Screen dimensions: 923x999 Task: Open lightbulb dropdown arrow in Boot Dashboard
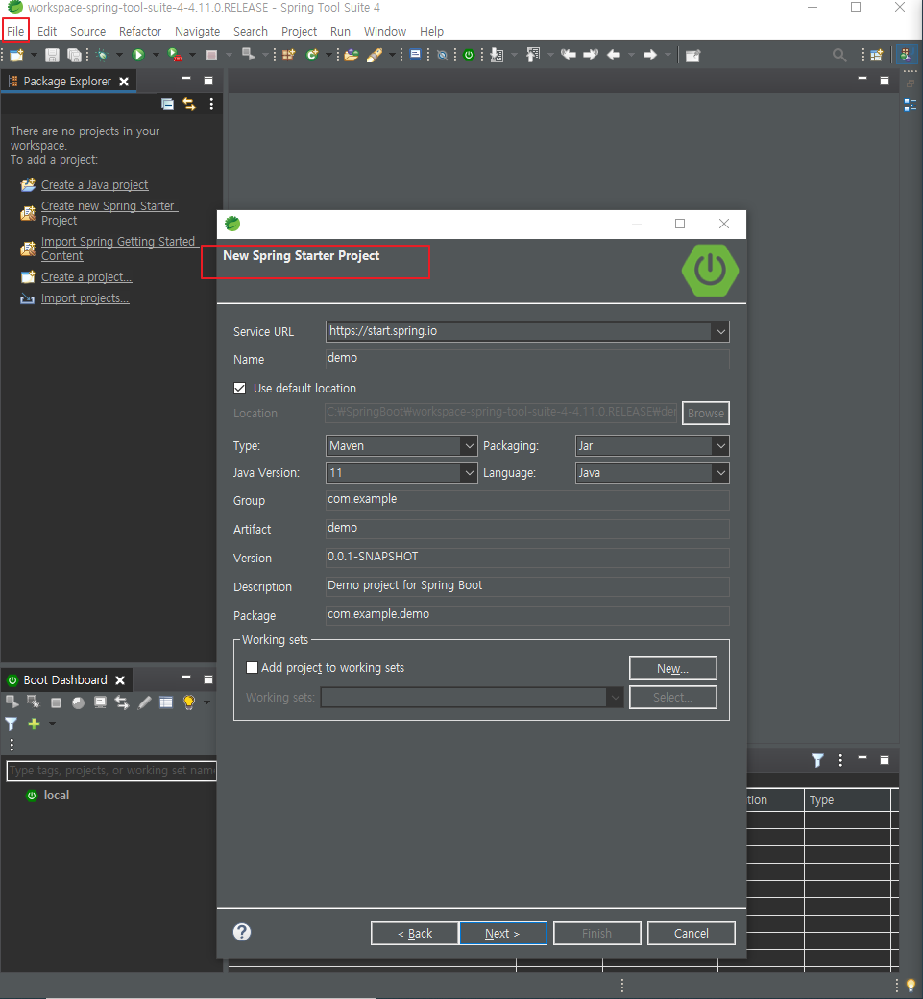pyautogui.click(x=206, y=702)
